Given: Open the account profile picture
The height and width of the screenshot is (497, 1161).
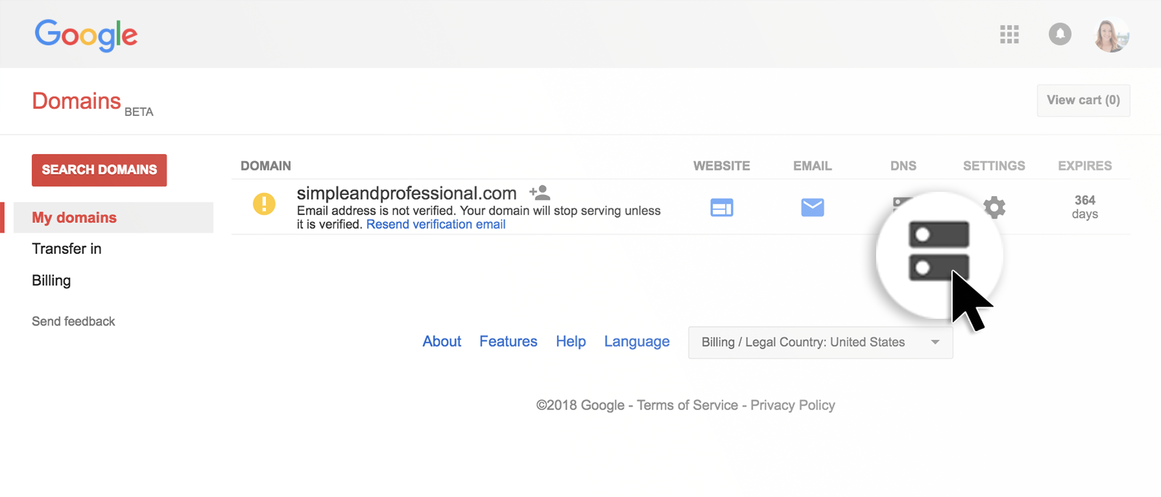Looking at the screenshot, I should tap(1111, 35).
